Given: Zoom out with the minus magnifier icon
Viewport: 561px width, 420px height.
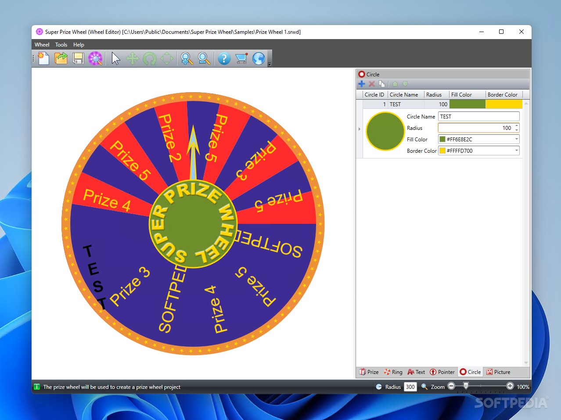Looking at the screenshot, I should (x=204, y=58).
